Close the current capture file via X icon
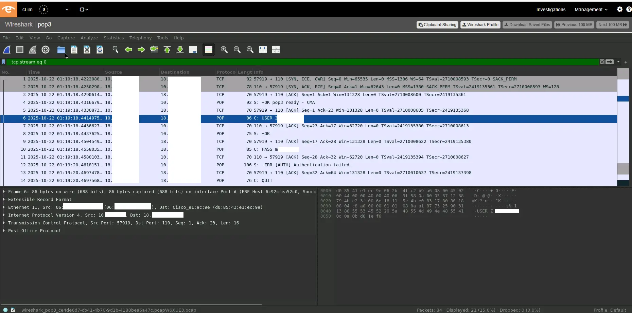 pyautogui.click(x=87, y=50)
